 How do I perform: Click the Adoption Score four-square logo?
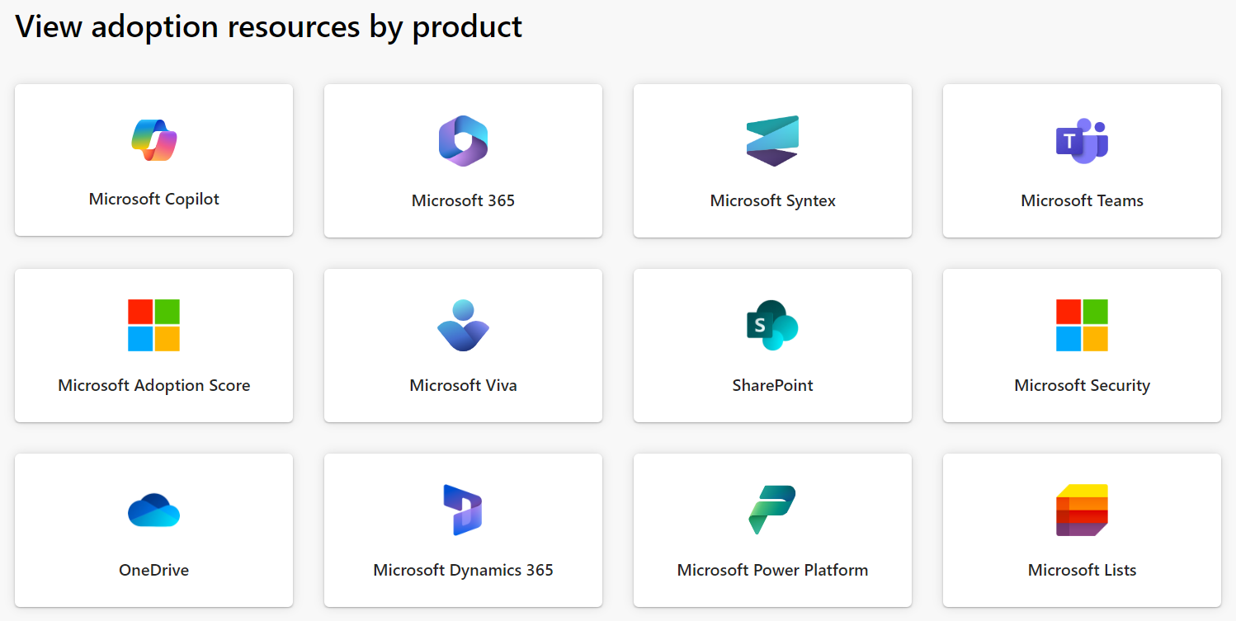[154, 325]
